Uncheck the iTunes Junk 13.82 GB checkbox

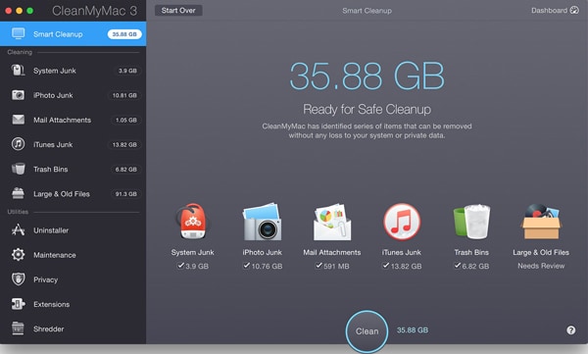point(386,266)
